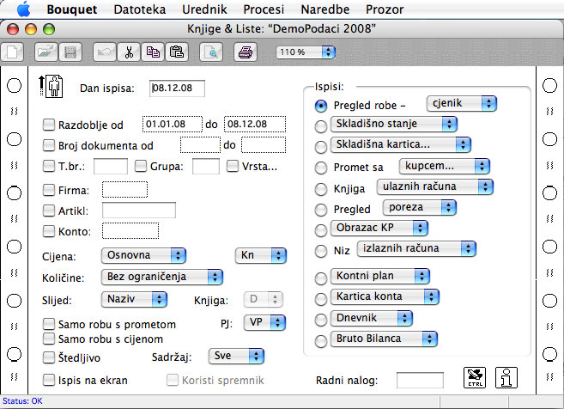The height and width of the screenshot is (409, 564).
Task: Click the New document toolbar icon
Action: [x=12, y=52]
